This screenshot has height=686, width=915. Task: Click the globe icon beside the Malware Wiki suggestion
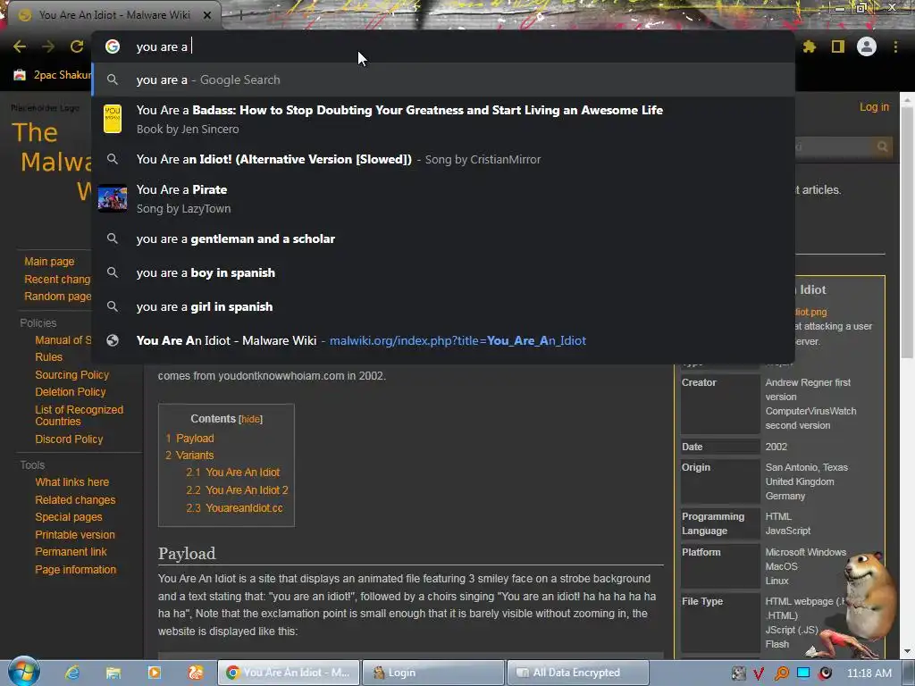coord(113,340)
